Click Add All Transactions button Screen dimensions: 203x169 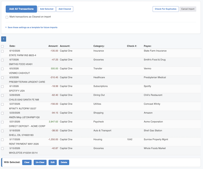[x=21, y=9]
